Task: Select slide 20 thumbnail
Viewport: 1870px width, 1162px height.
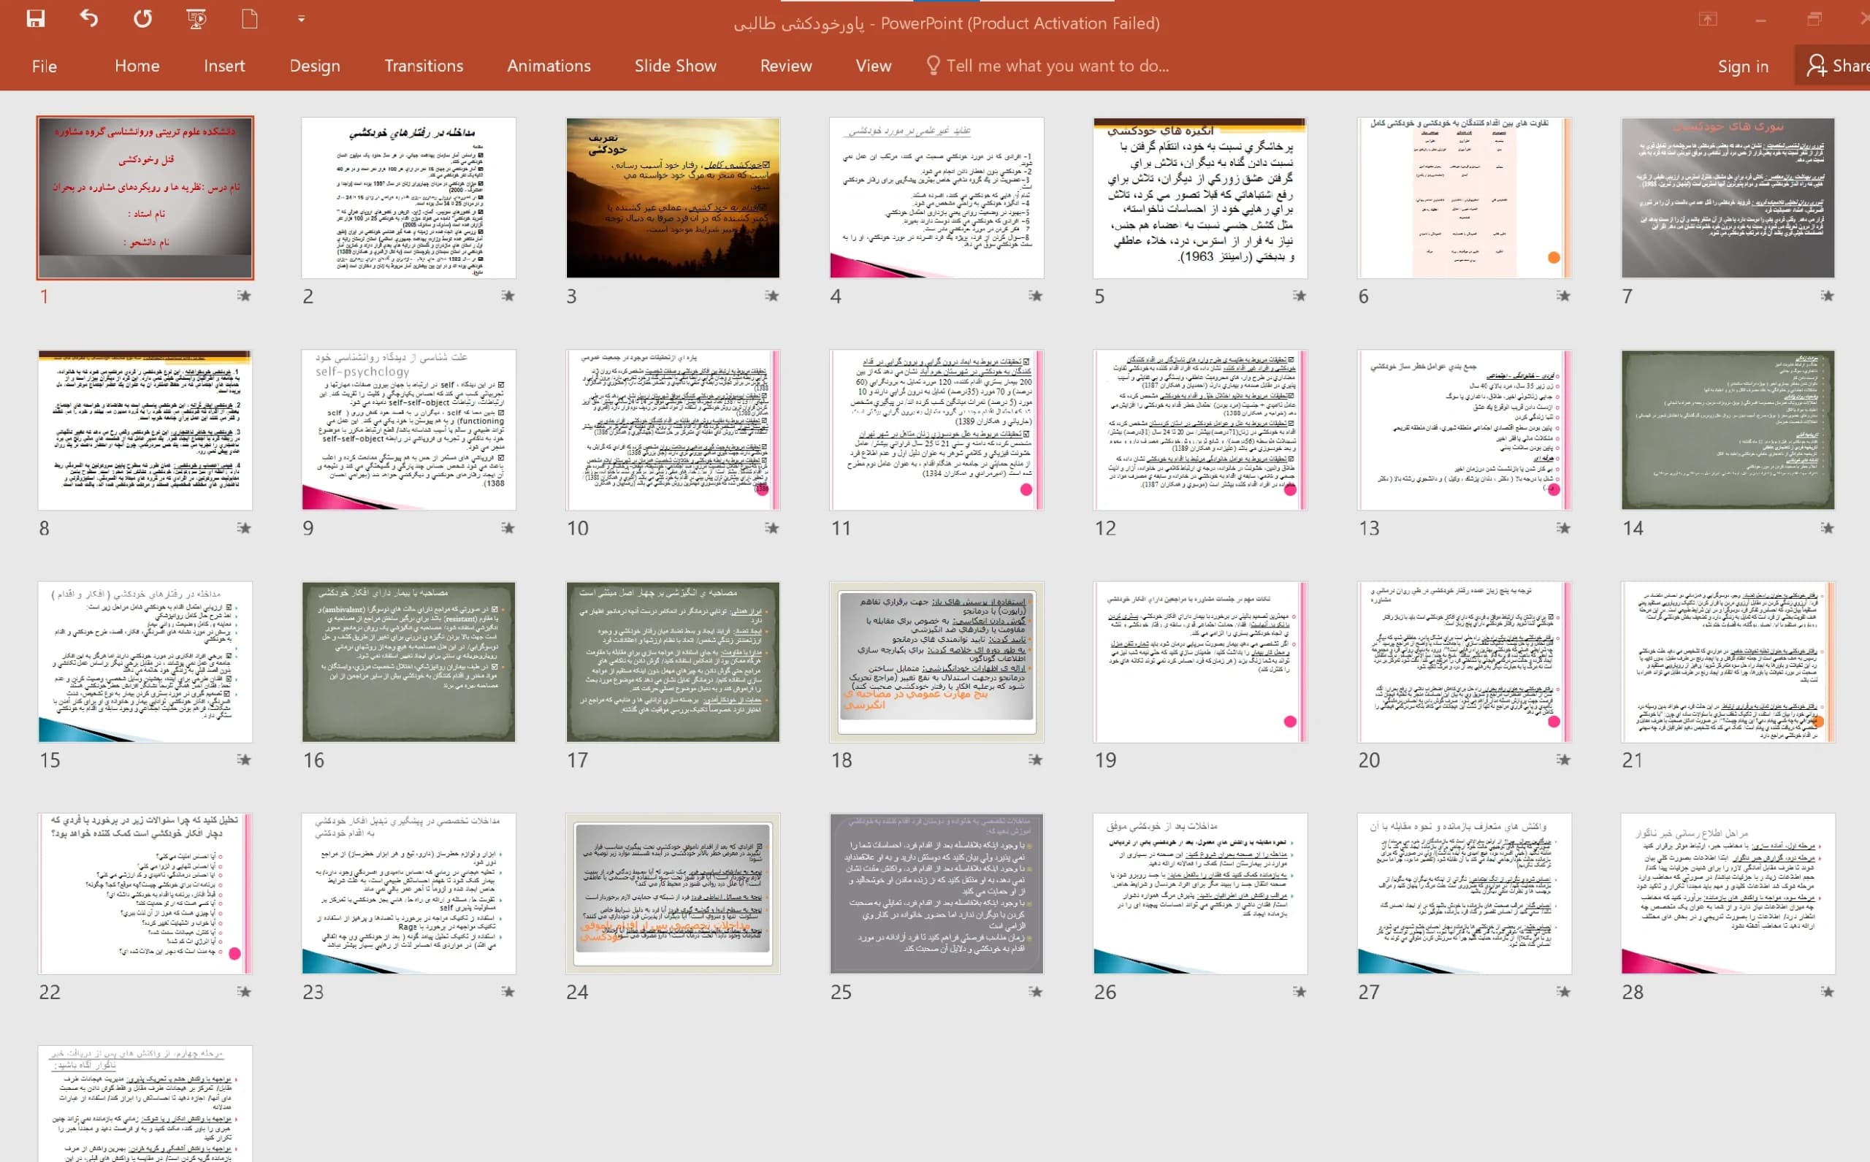Action: pyautogui.click(x=1464, y=662)
